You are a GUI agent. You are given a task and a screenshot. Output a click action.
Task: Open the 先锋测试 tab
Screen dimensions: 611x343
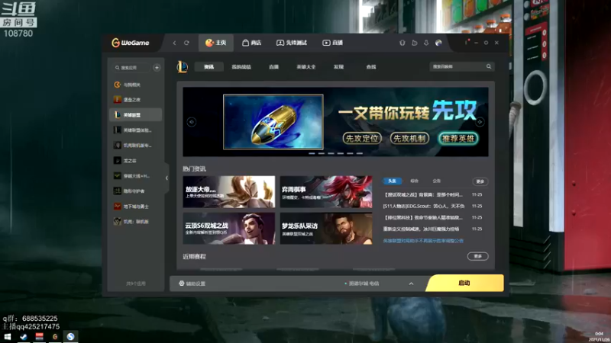(292, 43)
